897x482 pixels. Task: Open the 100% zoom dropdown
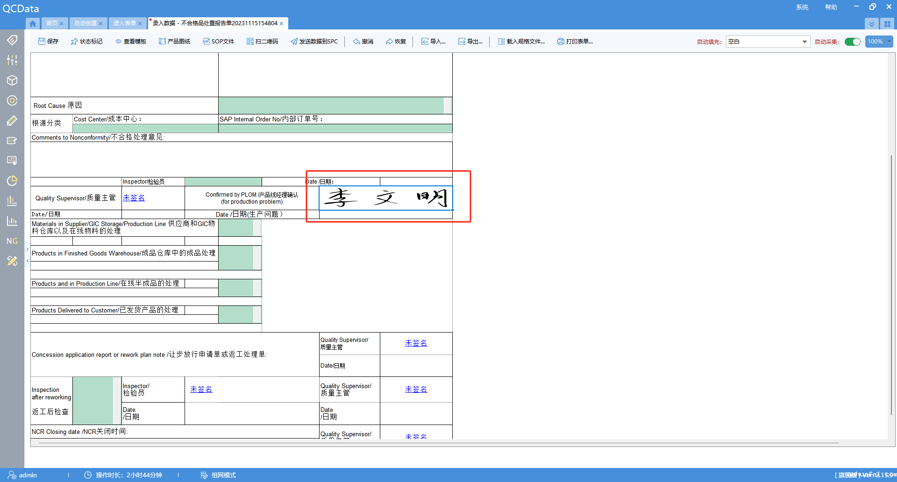889,42
